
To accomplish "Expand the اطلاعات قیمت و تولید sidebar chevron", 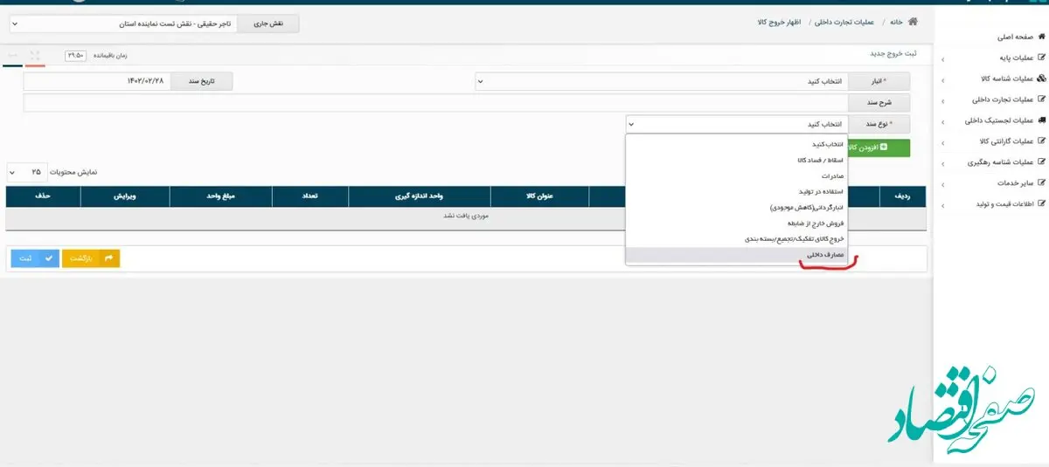I will click(x=942, y=205).
